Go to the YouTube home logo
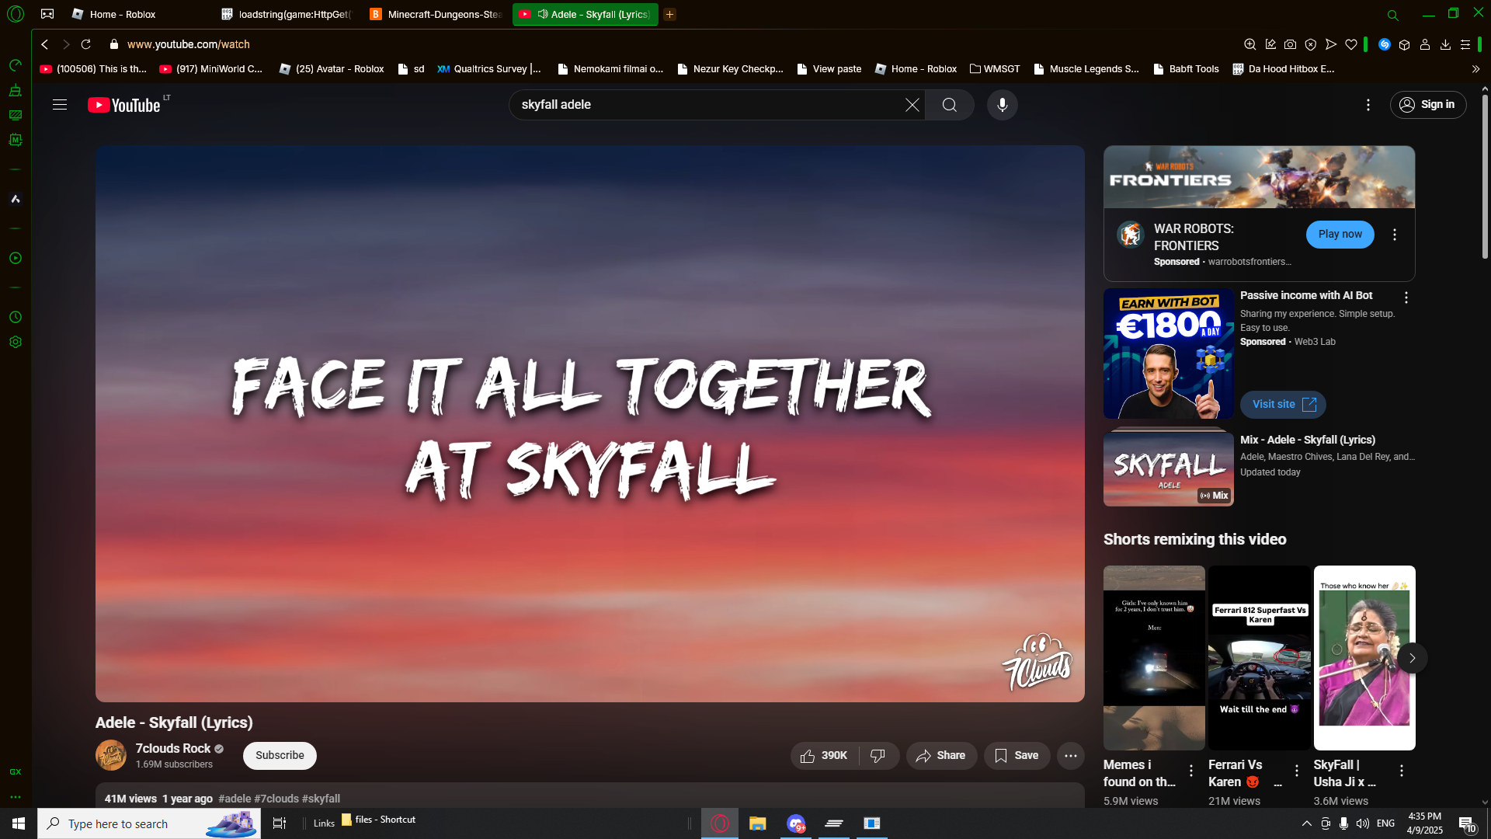The image size is (1491, 839). click(x=124, y=105)
